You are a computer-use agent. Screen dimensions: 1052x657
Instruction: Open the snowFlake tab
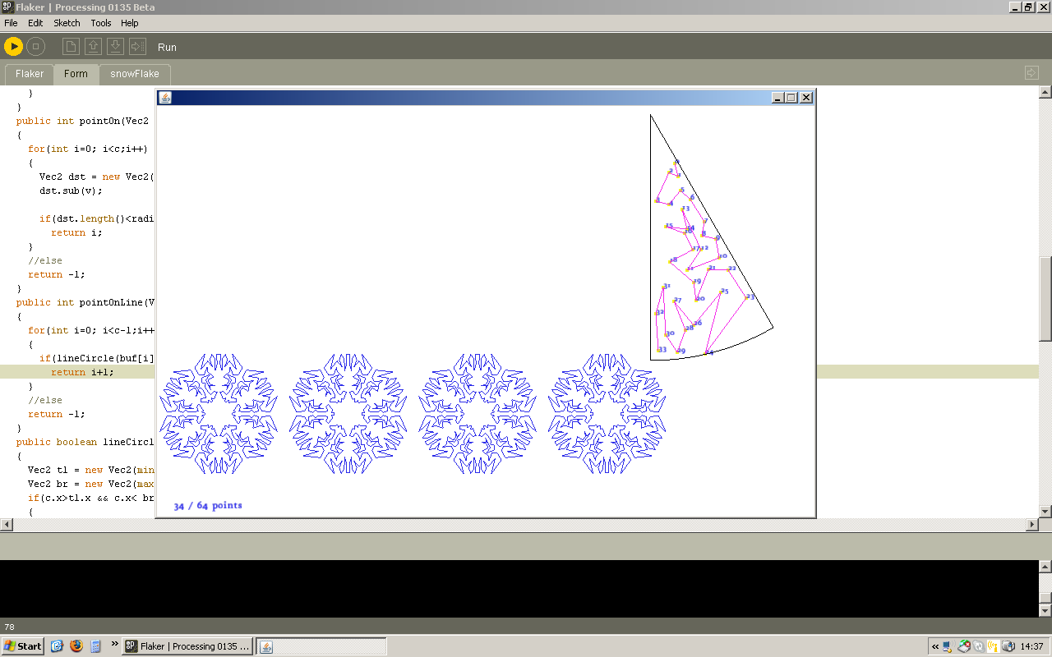pos(135,74)
